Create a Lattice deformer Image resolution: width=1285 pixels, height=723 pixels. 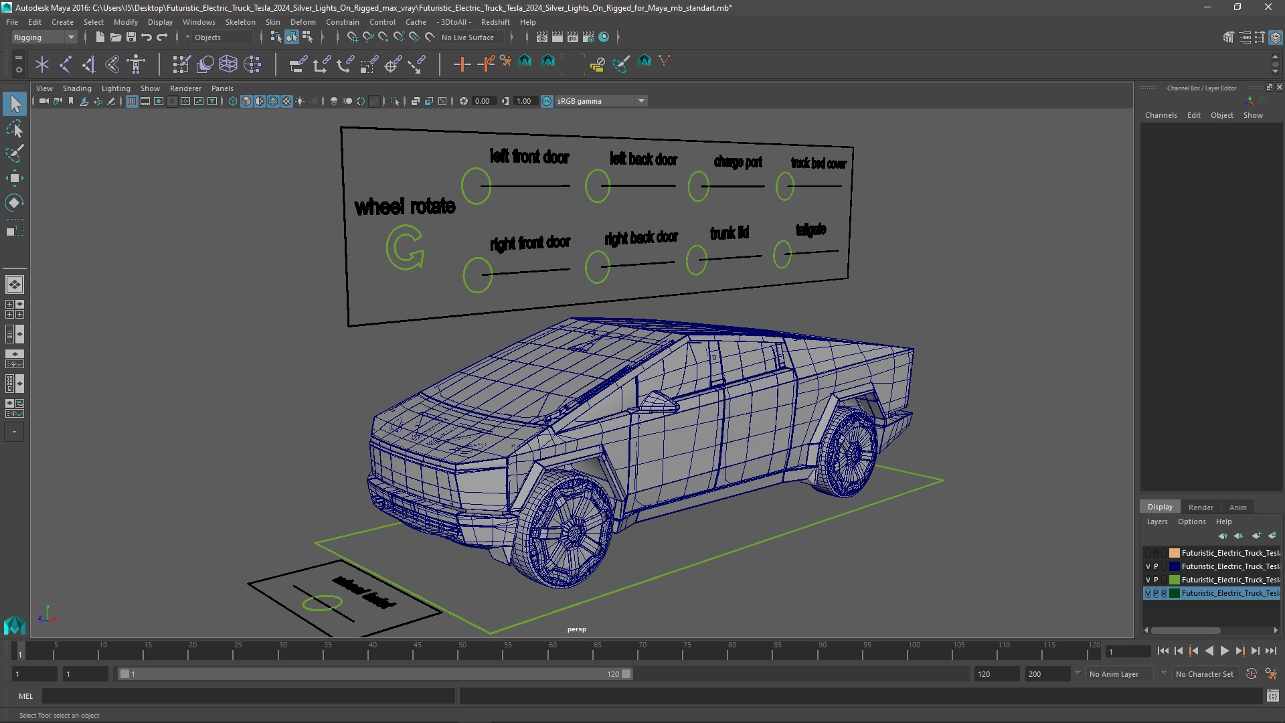pyautogui.click(x=228, y=64)
